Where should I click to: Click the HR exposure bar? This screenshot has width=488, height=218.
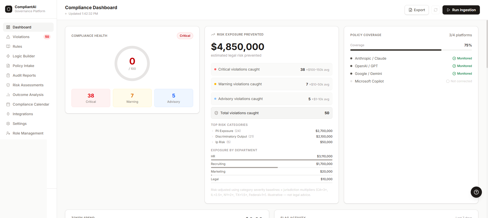[272, 160]
